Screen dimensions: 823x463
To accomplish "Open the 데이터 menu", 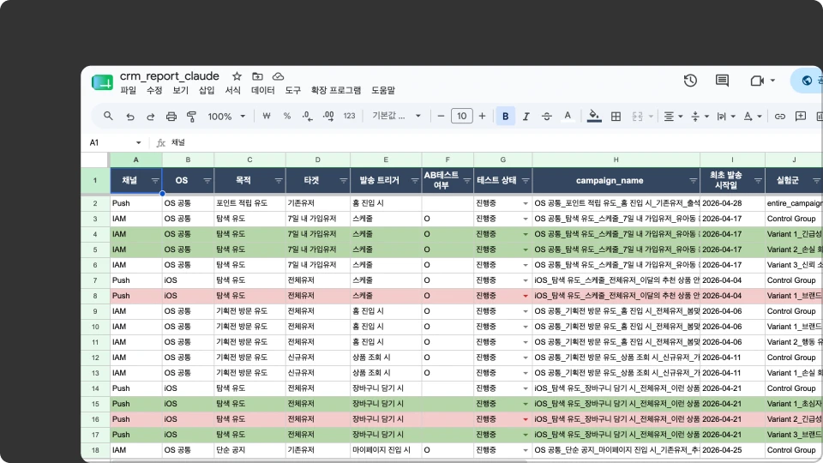I will click(263, 90).
